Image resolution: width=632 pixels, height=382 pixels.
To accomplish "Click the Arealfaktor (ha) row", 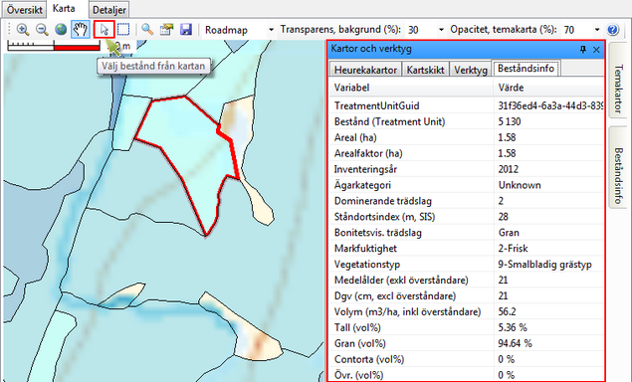I will click(x=467, y=153).
